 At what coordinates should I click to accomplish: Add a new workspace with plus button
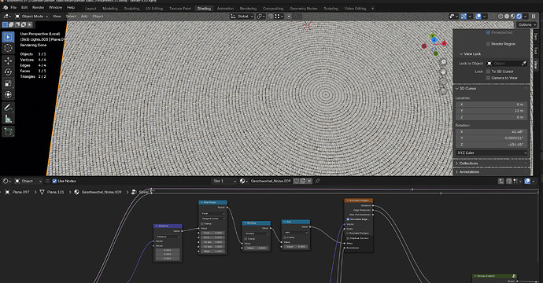[x=372, y=9]
